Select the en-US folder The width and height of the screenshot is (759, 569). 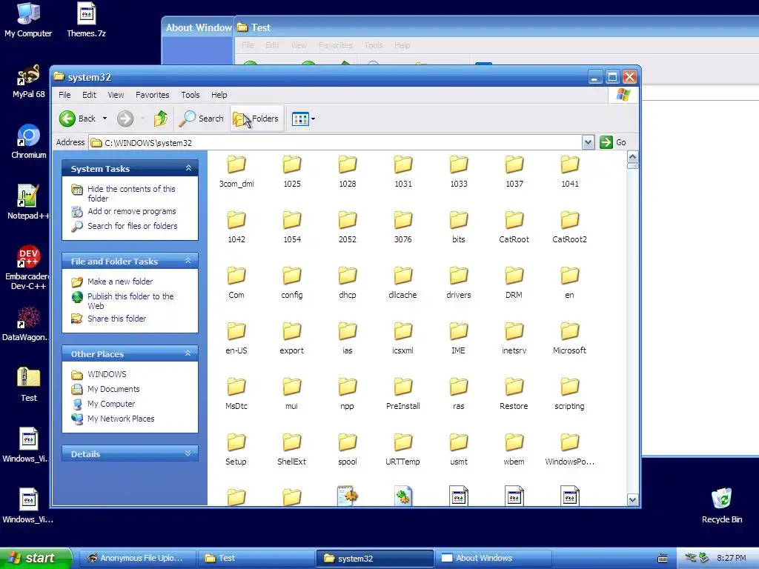[x=236, y=339]
